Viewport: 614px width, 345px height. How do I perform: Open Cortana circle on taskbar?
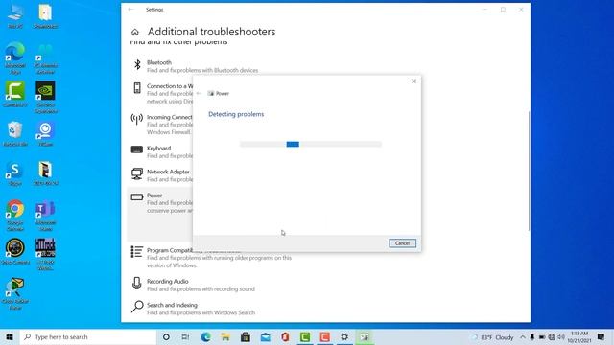[x=166, y=336]
